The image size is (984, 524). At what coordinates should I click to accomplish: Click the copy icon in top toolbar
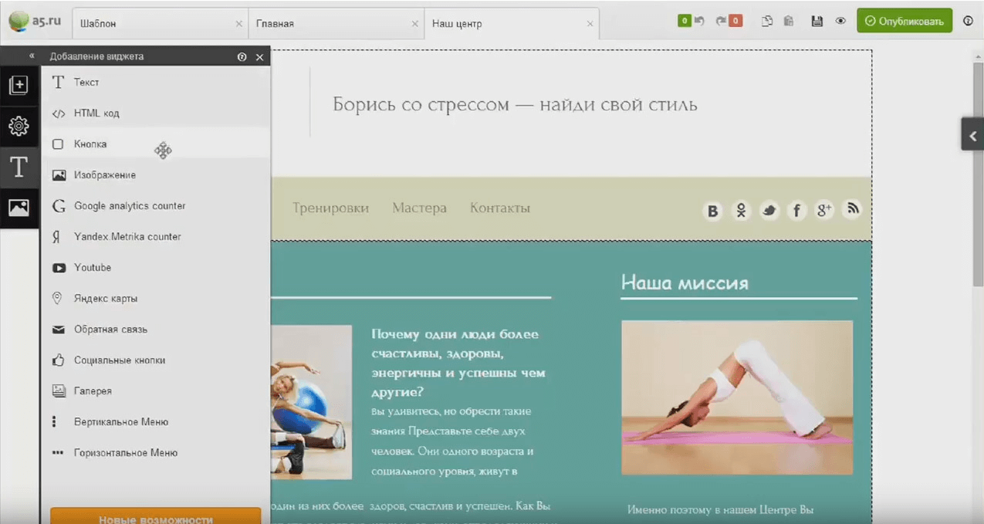point(767,22)
